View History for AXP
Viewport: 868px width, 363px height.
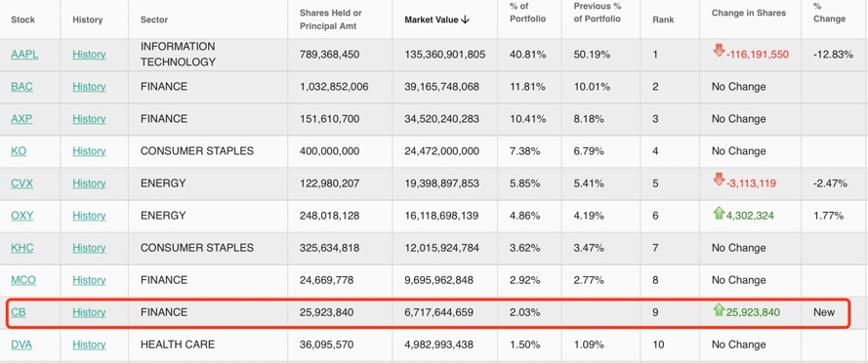coord(89,119)
